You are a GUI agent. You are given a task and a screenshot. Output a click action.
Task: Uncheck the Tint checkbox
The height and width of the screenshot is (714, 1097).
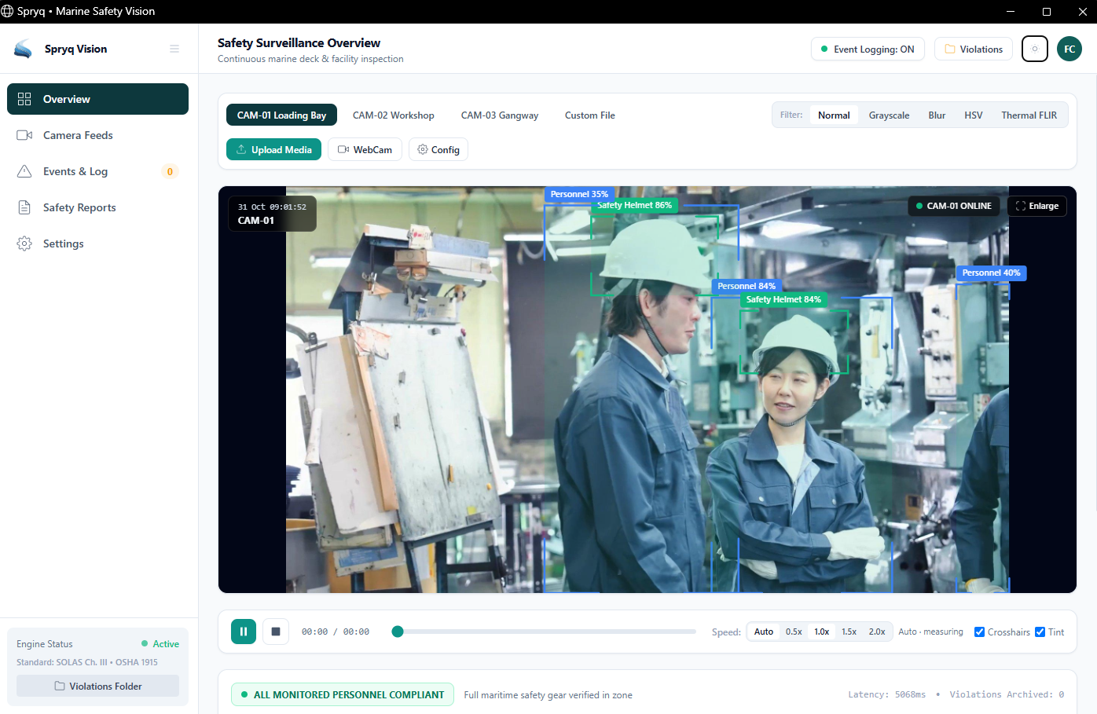click(1040, 632)
